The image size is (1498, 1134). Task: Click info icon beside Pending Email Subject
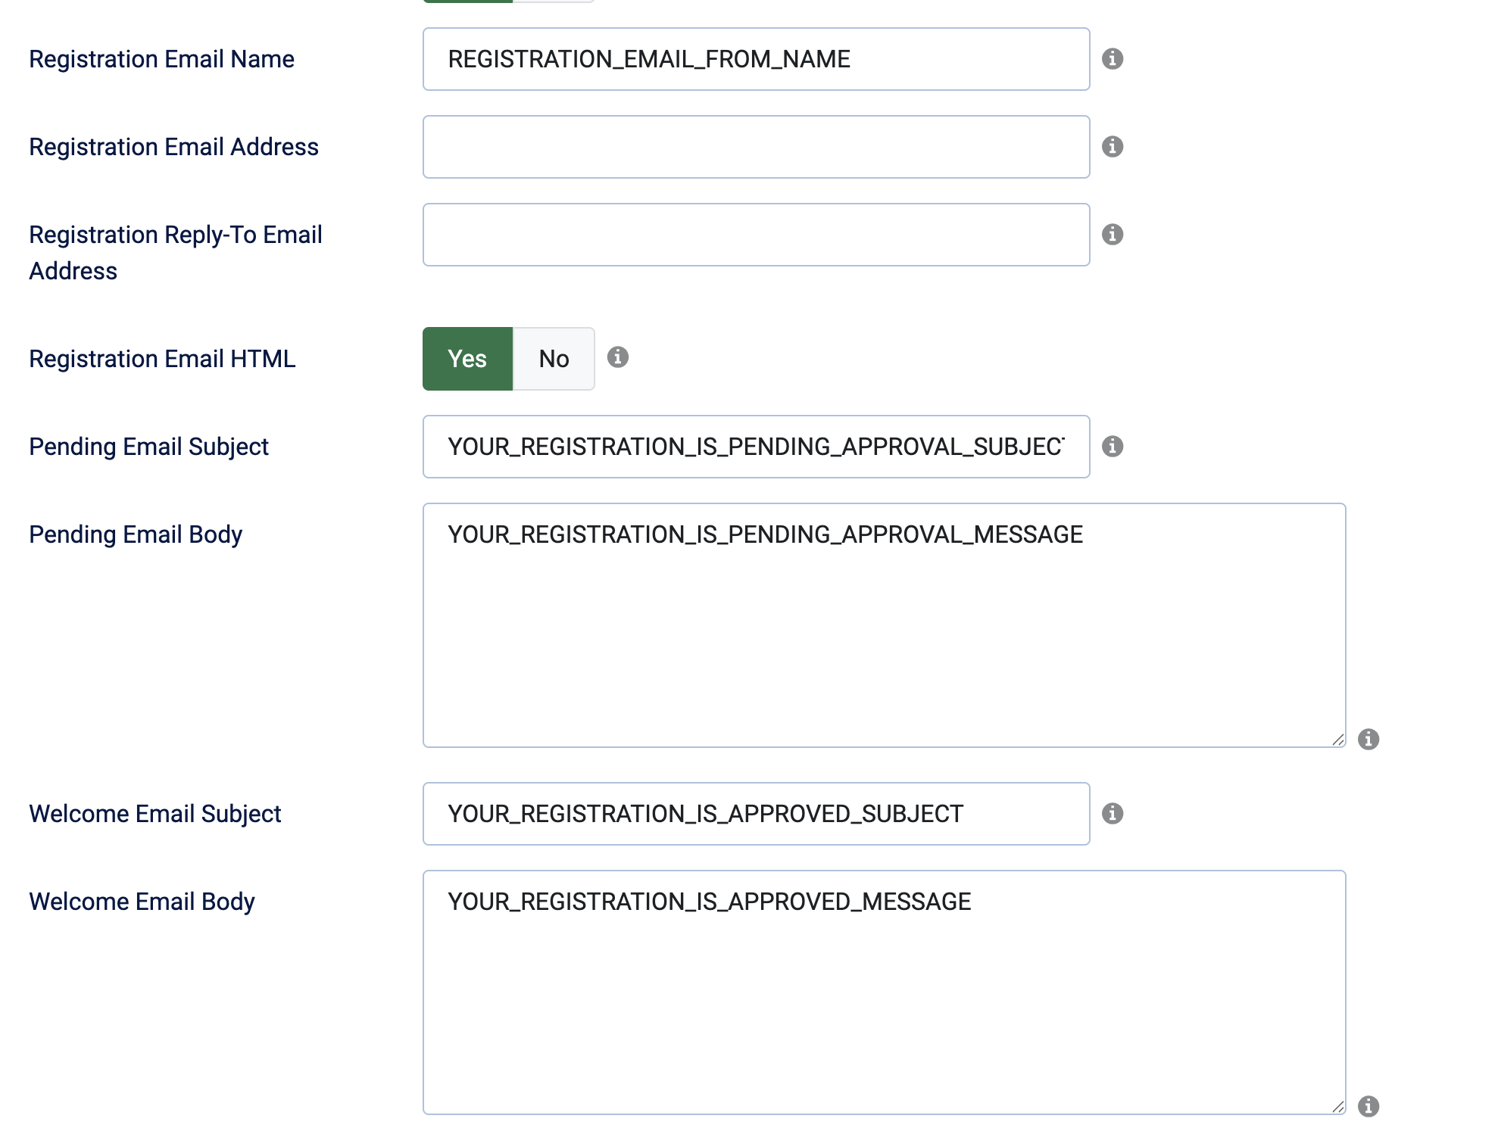point(1112,447)
